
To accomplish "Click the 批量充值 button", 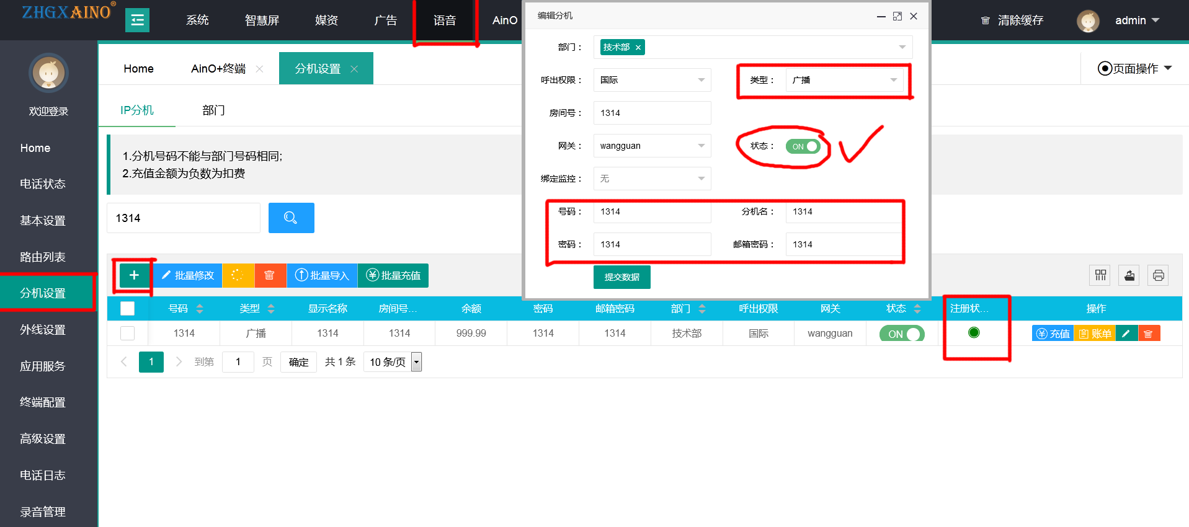I will [393, 275].
